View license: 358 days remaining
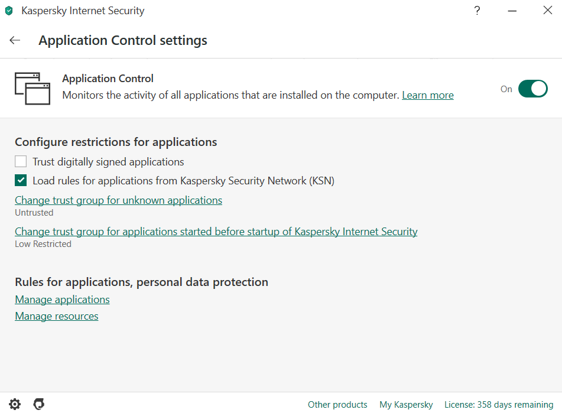 499,405
